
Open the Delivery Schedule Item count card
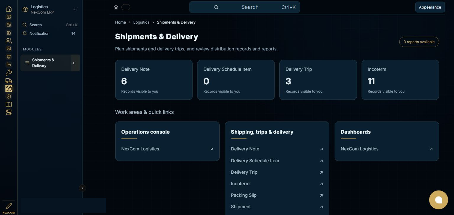[236, 80]
